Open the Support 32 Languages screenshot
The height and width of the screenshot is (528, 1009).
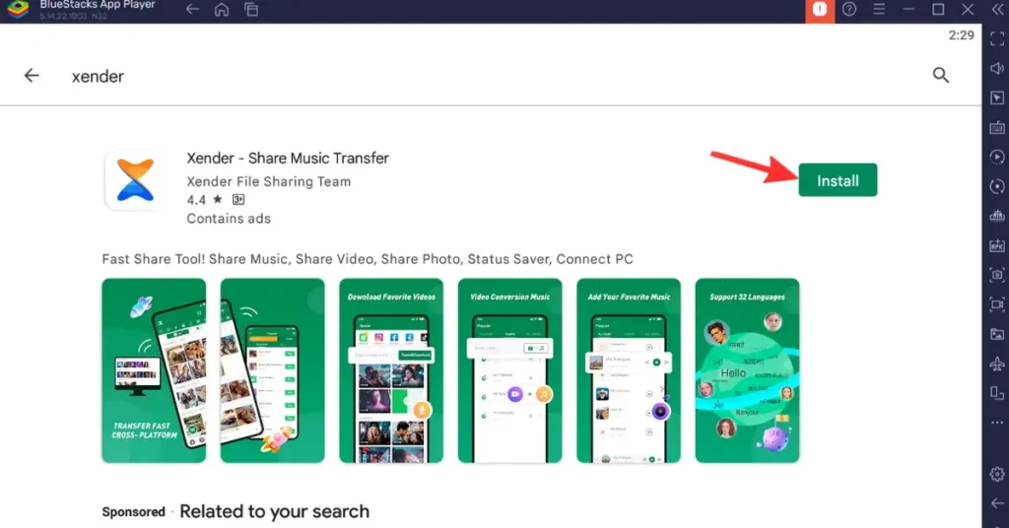point(747,370)
